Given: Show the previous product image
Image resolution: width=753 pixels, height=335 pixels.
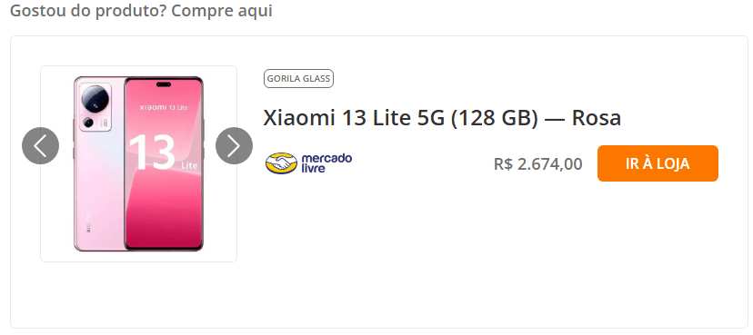Looking at the screenshot, I should [40, 145].
